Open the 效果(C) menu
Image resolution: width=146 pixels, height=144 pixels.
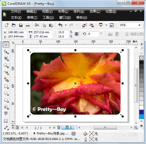[95, 11]
